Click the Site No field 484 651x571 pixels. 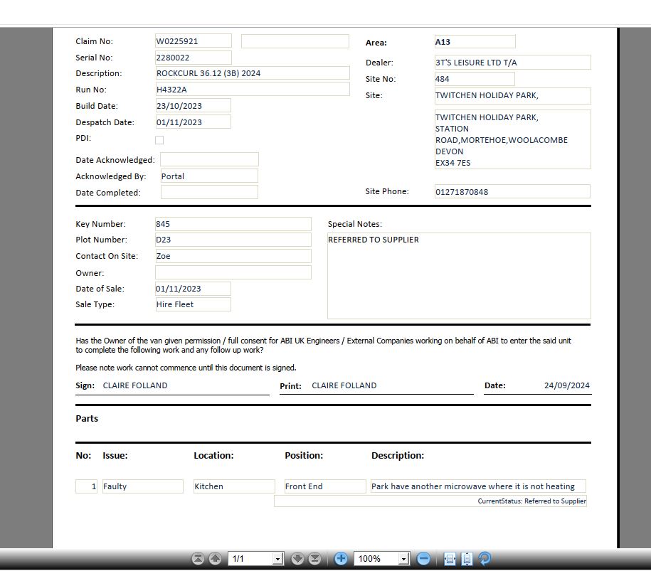(x=475, y=79)
